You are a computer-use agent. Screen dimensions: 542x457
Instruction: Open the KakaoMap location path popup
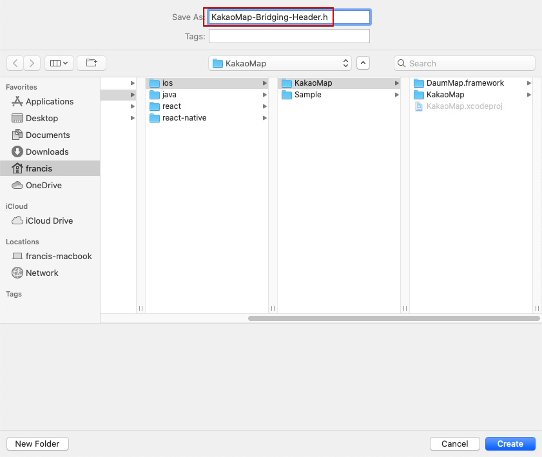(x=280, y=63)
